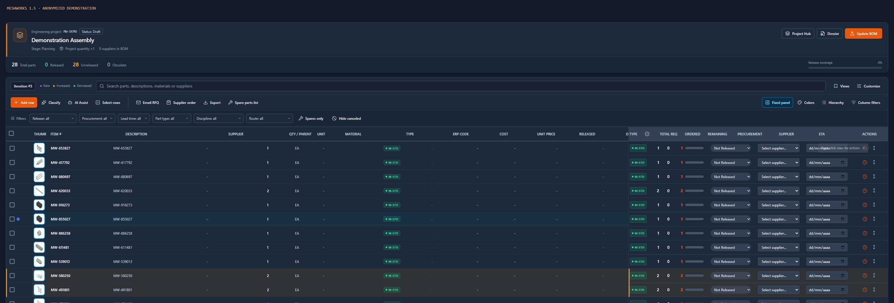894x303 pixels.
Task: Click Select rows in the toolbar
Action: [108, 102]
